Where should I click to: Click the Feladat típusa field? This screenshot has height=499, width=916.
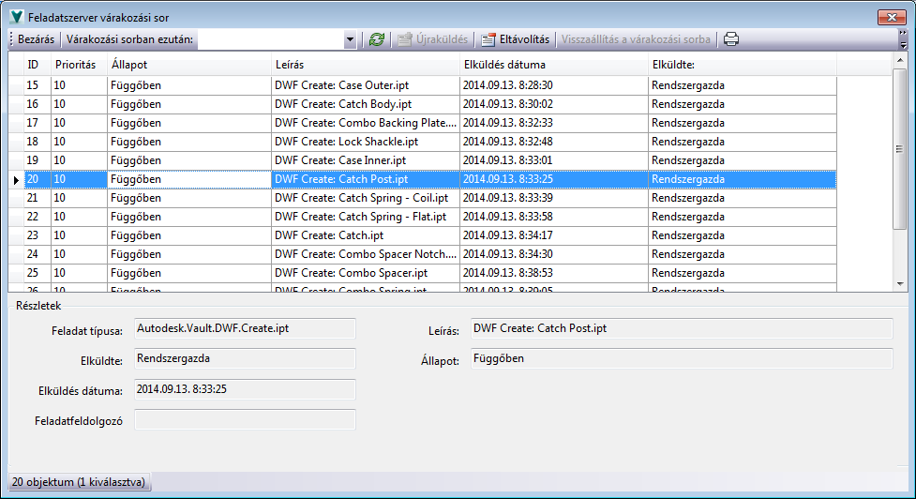point(245,328)
